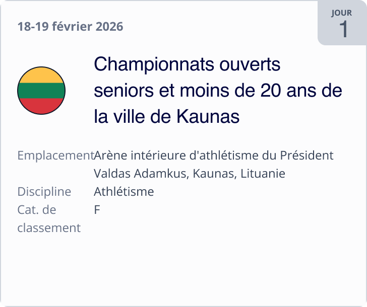Click the "Discipline" label
Screen dimensions: 367x307
click(44, 192)
